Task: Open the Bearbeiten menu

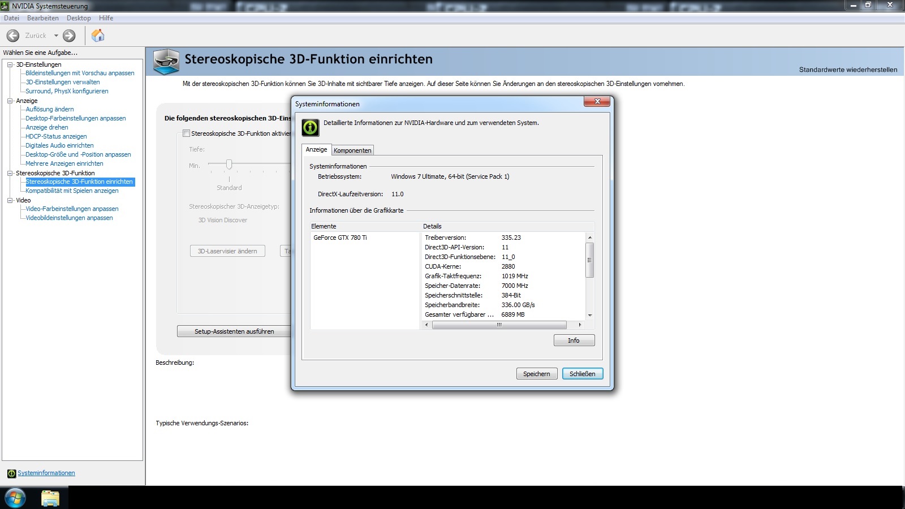Action: tap(43, 18)
